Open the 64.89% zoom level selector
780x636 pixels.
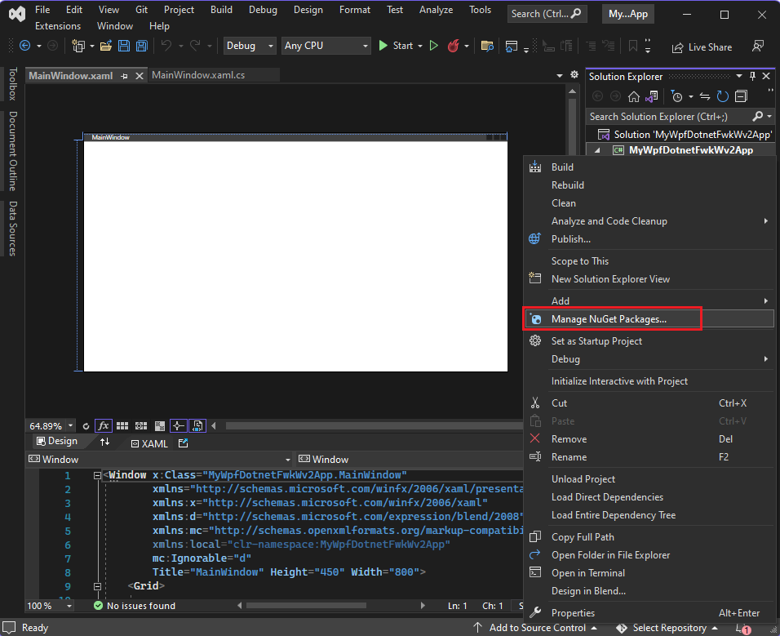(49, 425)
